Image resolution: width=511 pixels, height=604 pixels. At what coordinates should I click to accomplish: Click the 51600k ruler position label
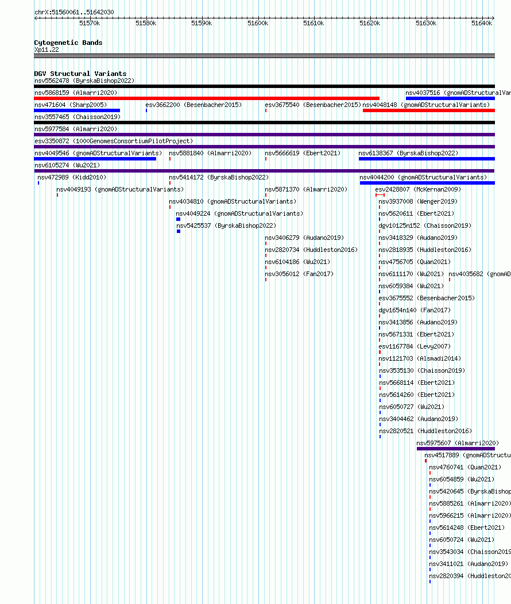(x=258, y=23)
